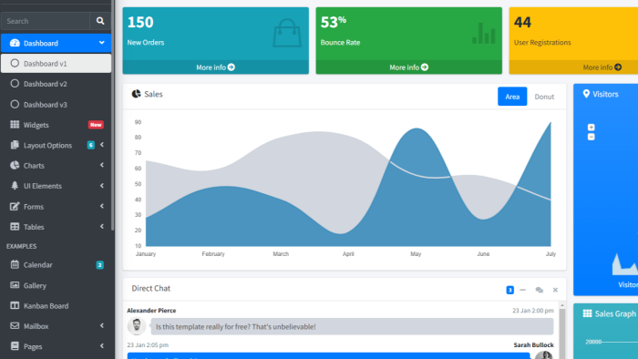638x359 pixels.
Task: Click the Layout Options copy icon
Action: [x=15, y=145]
